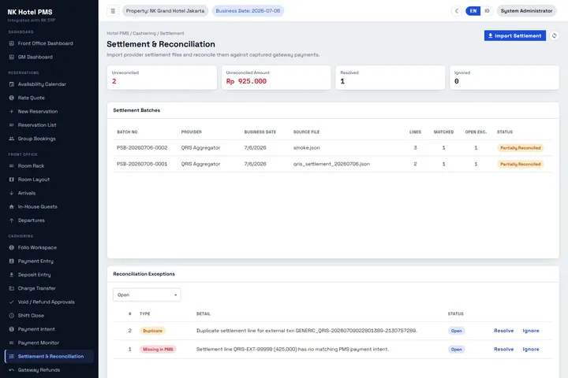Select batch PSB-20260706-0002 row
The image size is (568, 378).
pyautogui.click(x=333, y=148)
